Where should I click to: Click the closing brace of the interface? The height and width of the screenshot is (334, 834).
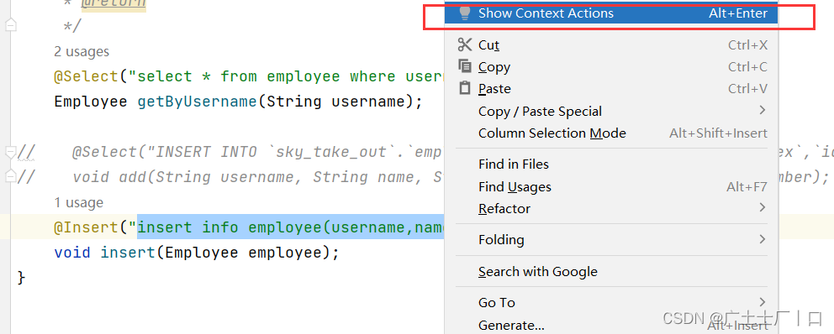click(21, 277)
